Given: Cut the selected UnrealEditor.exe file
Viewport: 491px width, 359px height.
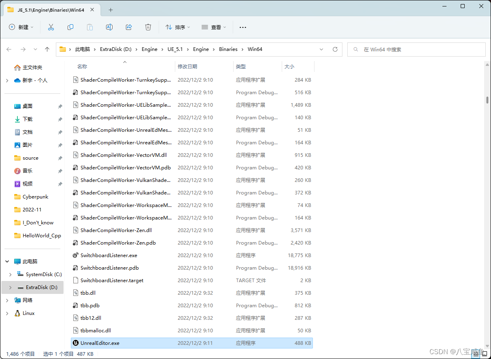Looking at the screenshot, I should (51, 27).
